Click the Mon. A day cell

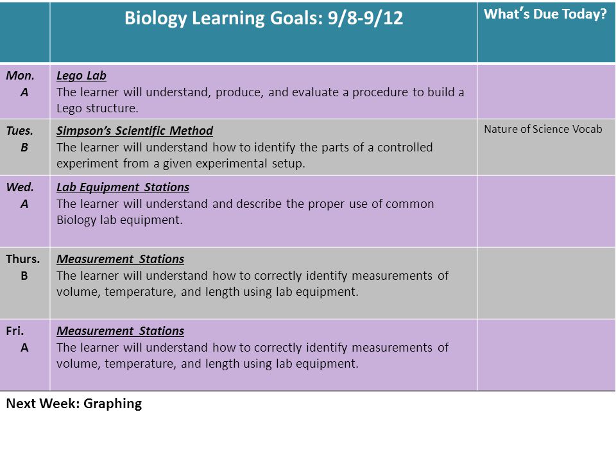pyautogui.click(x=25, y=92)
